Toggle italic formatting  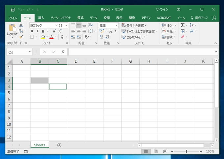click(38, 31)
